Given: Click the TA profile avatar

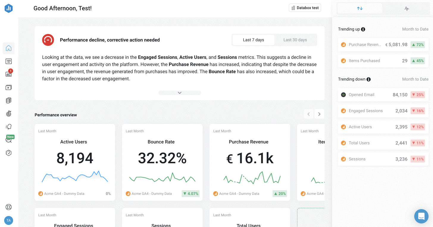Looking at the screenshot, I should 9,220.
